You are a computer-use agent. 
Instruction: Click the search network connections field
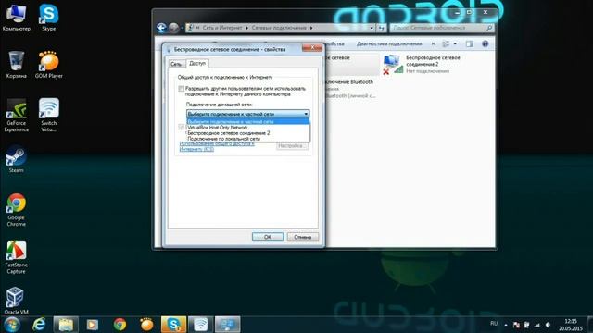click(441, 28)
